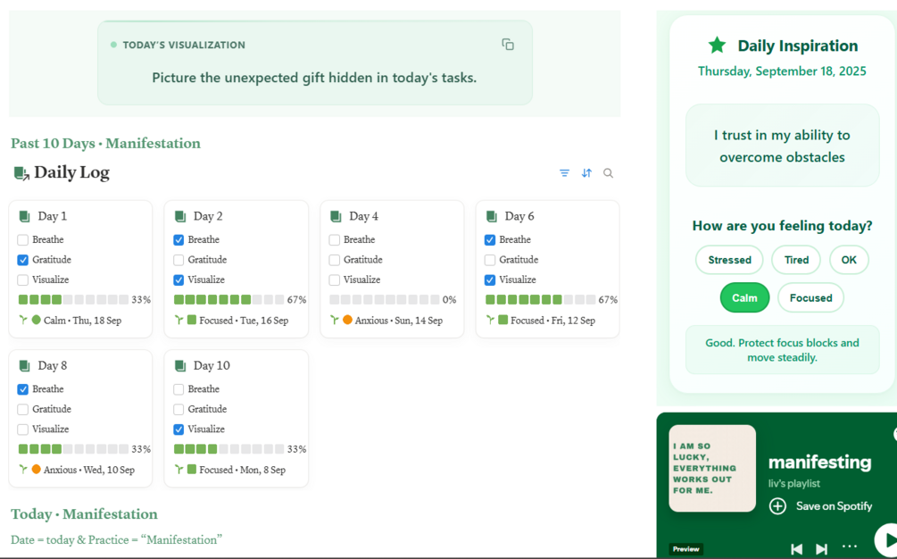Search the Daily Log database
Screen dimensions: 897x559
point(608,173)
